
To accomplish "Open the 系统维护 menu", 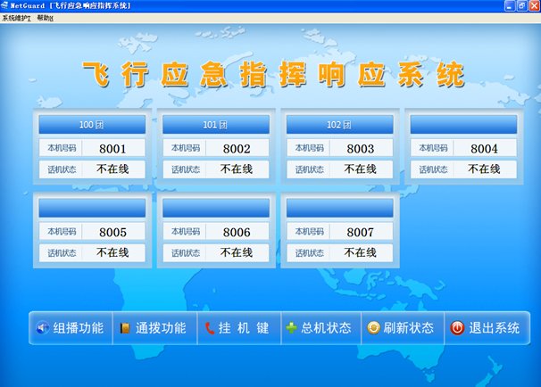I will [16, 17].
